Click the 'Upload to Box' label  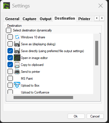tap(30, 85)
